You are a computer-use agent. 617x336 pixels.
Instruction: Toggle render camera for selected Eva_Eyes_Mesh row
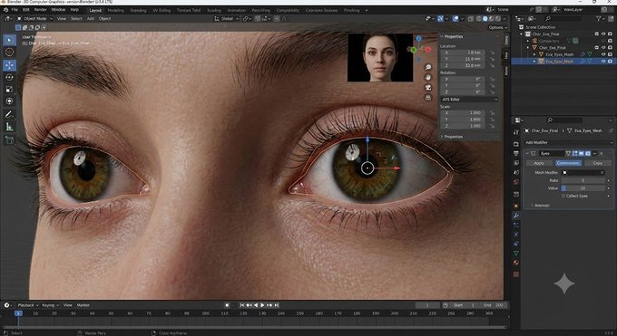(x=610, y=62)
